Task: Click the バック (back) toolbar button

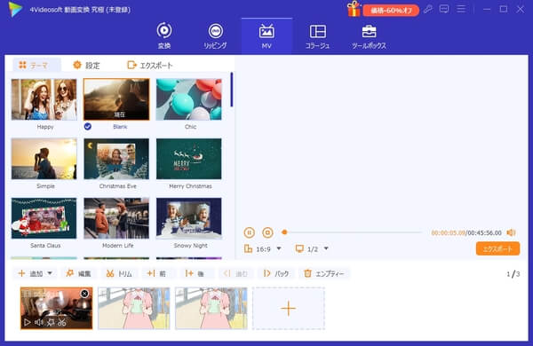Action: (276, 273)
